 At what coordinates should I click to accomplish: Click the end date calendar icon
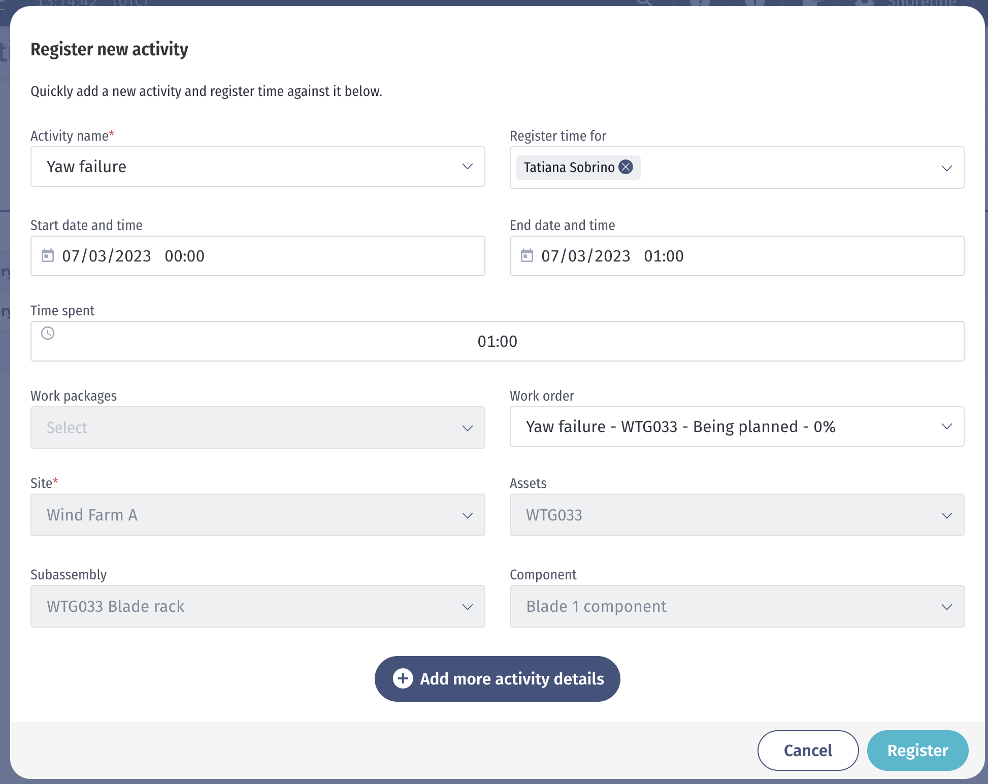tap(527, 255)
